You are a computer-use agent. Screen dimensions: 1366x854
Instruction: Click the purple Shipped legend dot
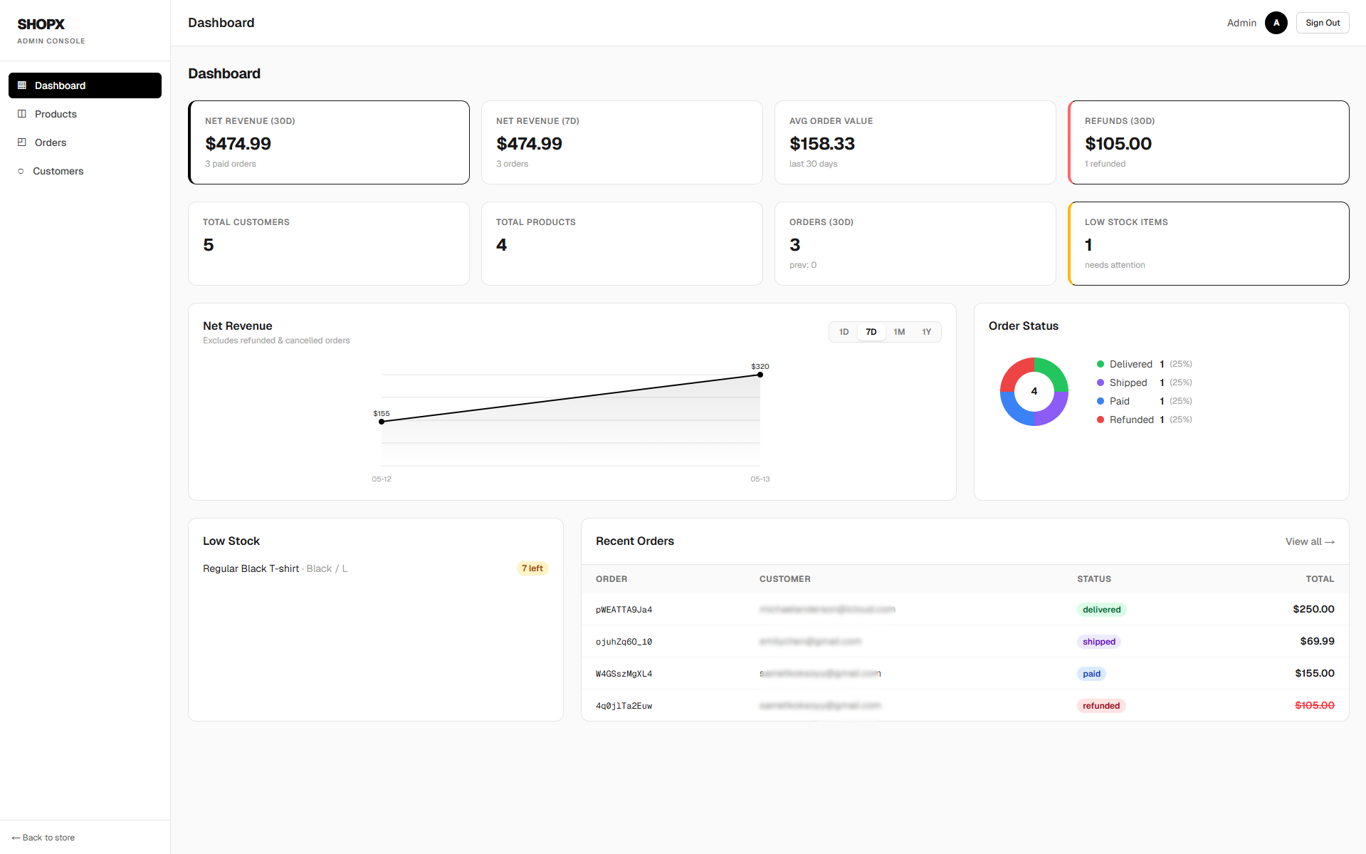point(1100,382)
